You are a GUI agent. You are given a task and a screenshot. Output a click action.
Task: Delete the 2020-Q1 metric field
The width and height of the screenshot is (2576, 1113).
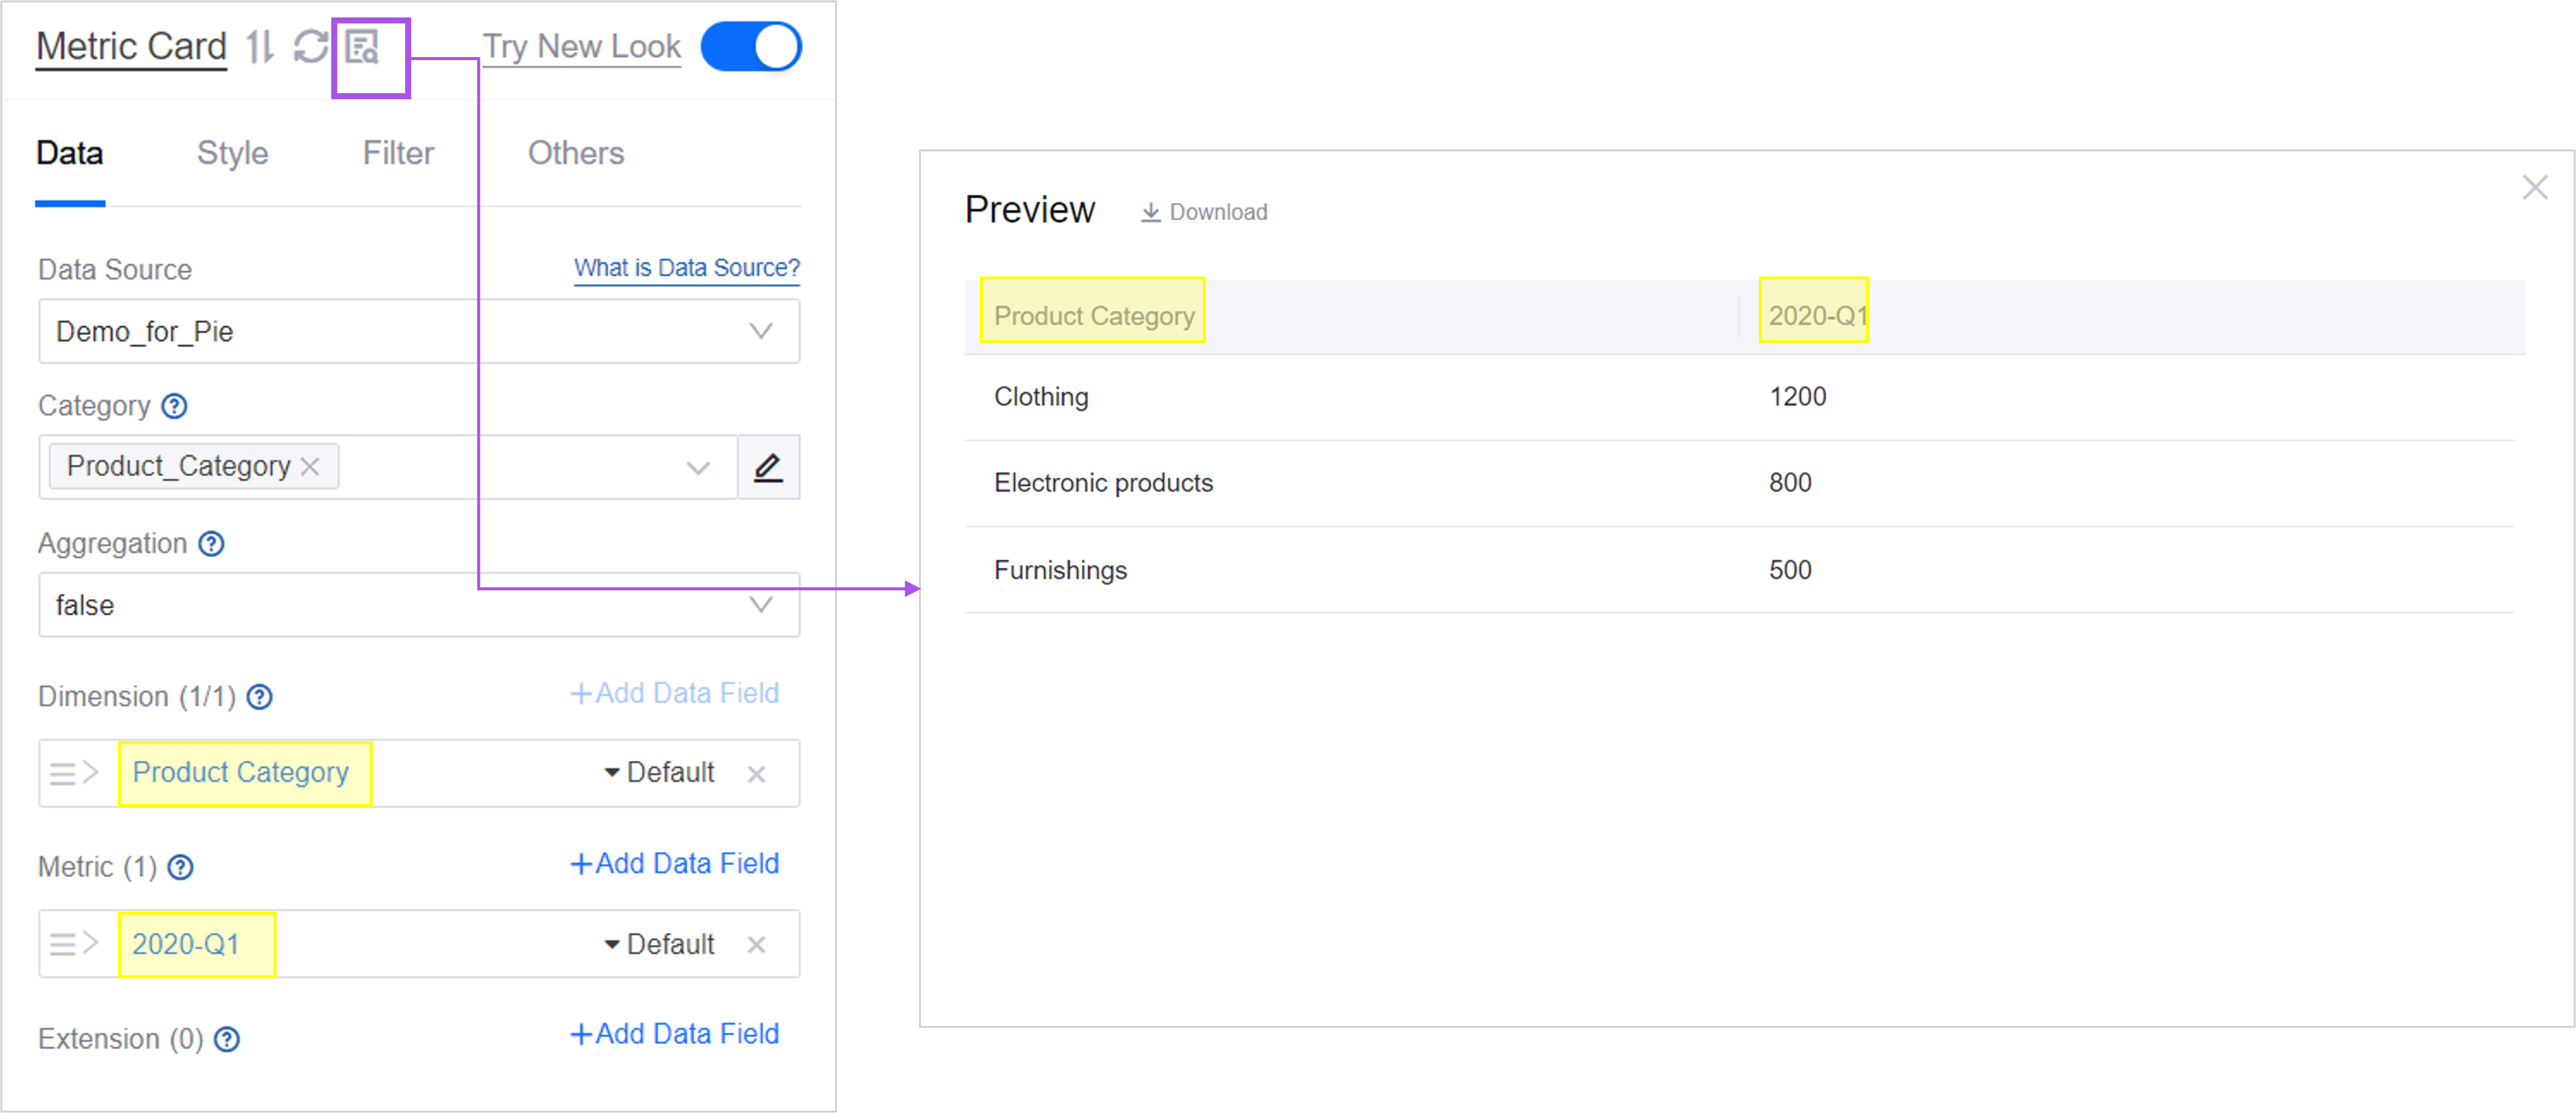click(x=757, y=945)
